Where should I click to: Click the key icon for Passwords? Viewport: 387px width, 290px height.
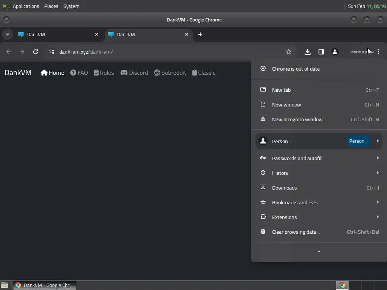point(263,158)
